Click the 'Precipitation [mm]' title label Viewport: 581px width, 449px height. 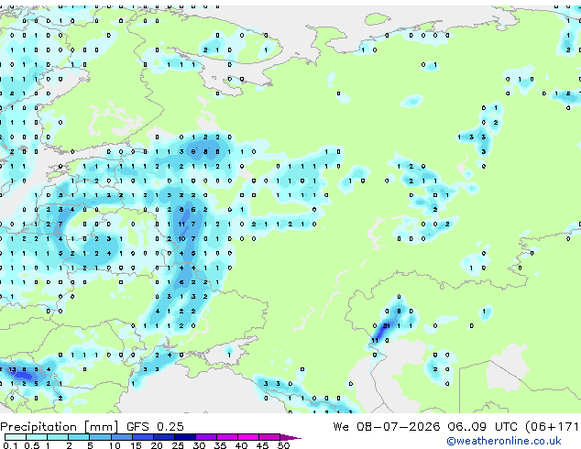point(60,427)
